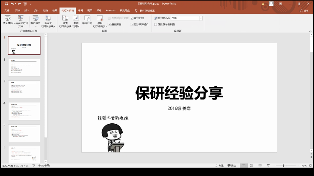Screen dimensions: 314x176
Task: Toggle the Play Narrations (播放旁白) checkbox
Action: click(110, 25)
